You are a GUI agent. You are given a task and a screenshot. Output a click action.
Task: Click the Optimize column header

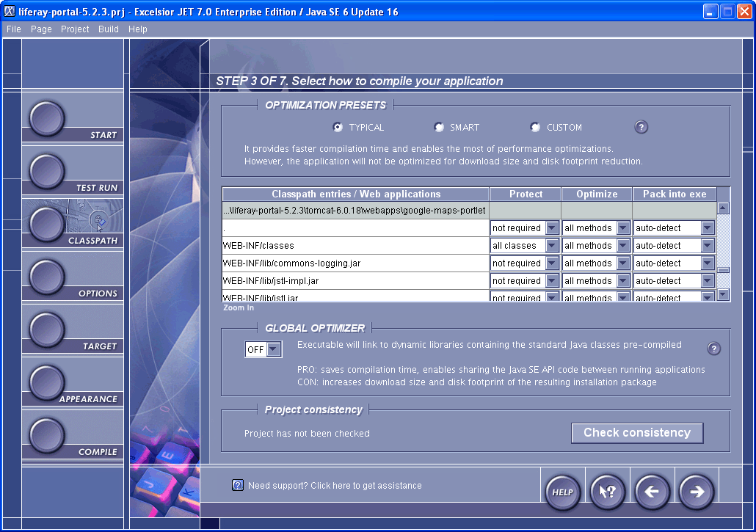[x=597, y=194]
